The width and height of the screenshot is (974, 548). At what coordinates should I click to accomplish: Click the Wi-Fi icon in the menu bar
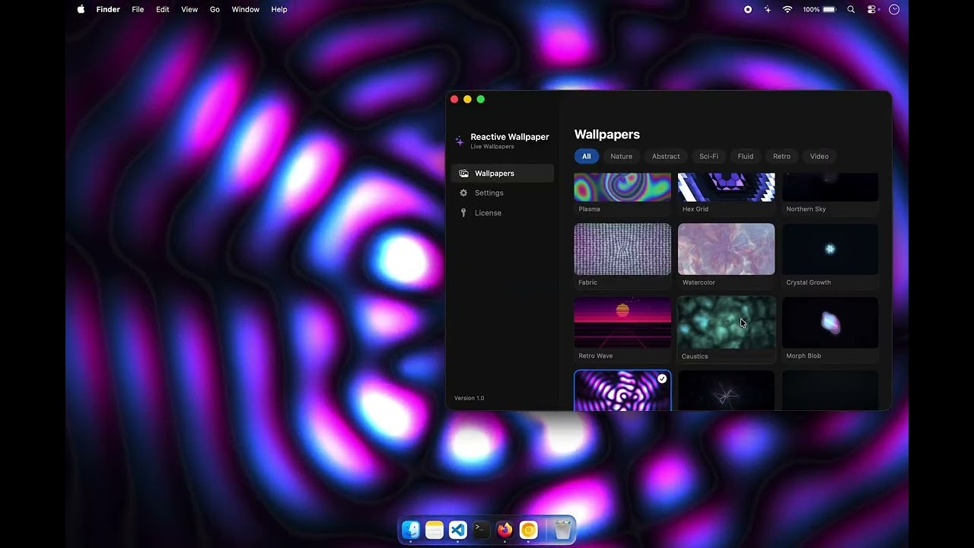(x=788, y=9)
